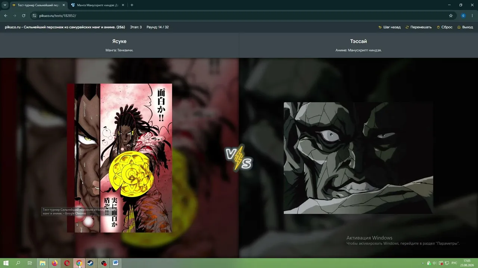Open the pikuco.ru tournament title link
The width and height of the screenshot is (478, 268).
(65, 27)
